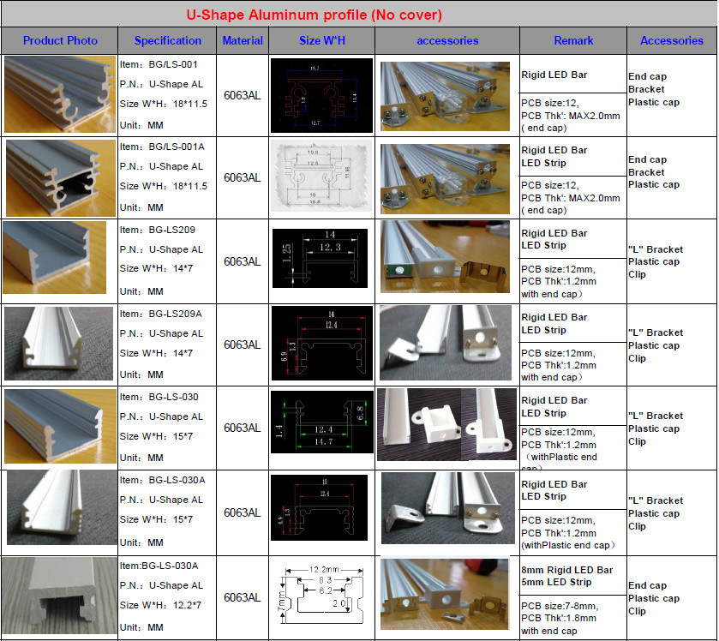
Task: Click the "Item: BG-LS-030" specification text
Action: (x=159, y=398)
